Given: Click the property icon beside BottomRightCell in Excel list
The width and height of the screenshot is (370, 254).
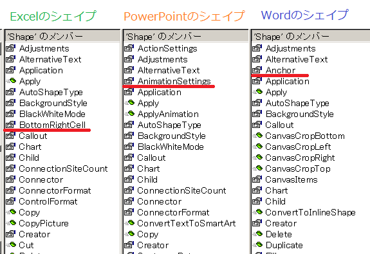Looking at the screenshot, I should (11, 125).
